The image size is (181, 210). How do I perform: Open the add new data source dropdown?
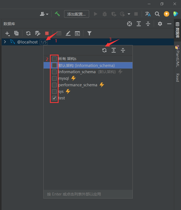7,33
